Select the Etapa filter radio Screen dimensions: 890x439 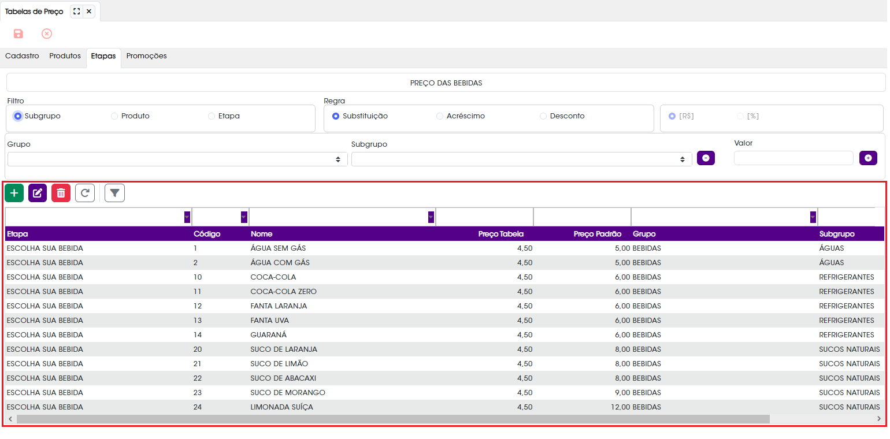point(212,116)
